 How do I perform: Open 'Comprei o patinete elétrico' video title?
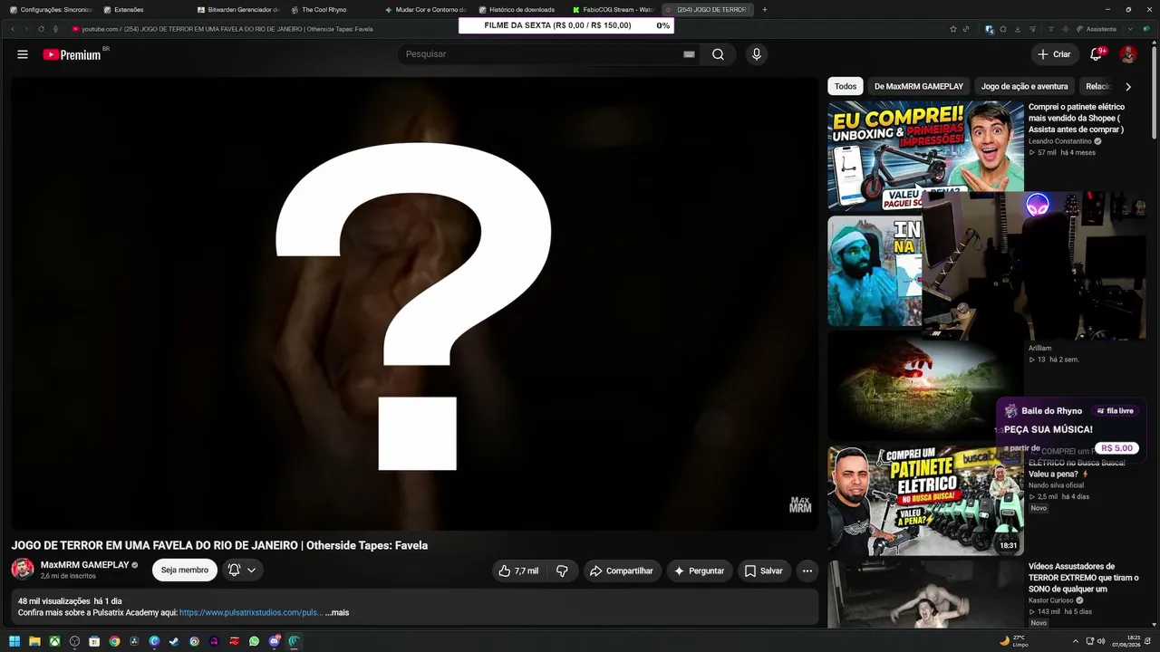pos(1077,118)
